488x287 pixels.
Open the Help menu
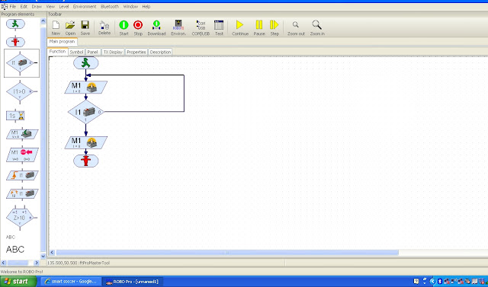point(146,7)
